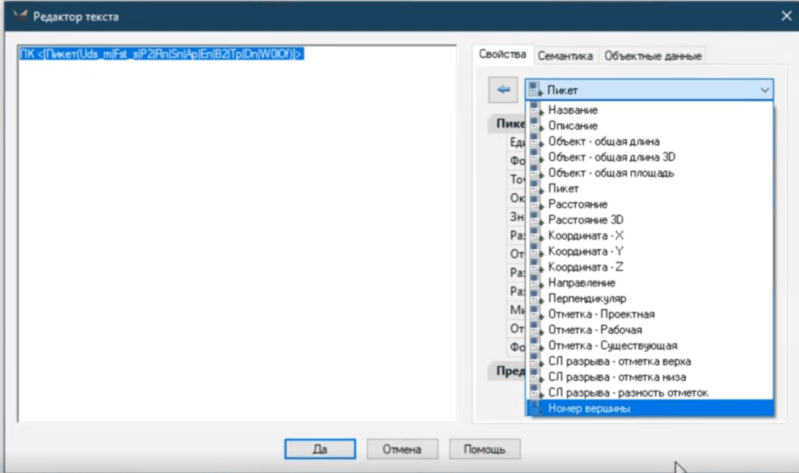799x473 pixels.
Task: Pick Координата - Z from the list
Action: pos(585,267)
